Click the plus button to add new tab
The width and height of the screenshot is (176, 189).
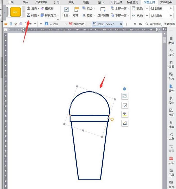(126, 24)
